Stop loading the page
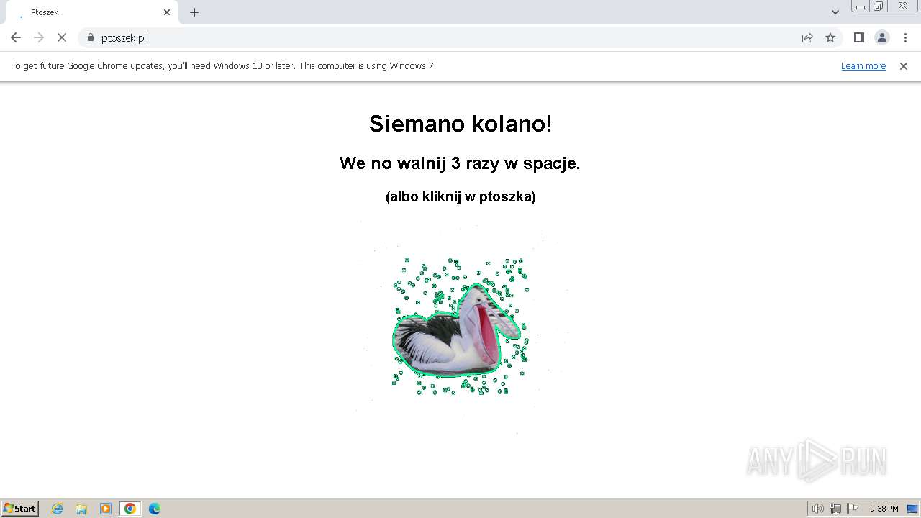This screenshot has width=921, height=518. tap(62, 37)
